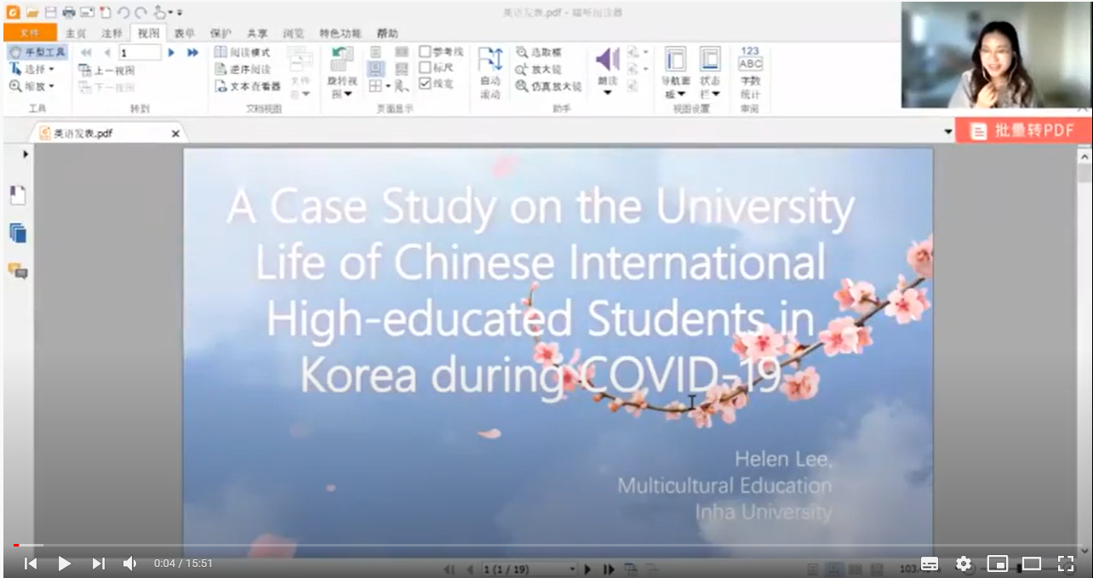Open the Navigation Panels (导航面板) dropdown

pos(675,72)
